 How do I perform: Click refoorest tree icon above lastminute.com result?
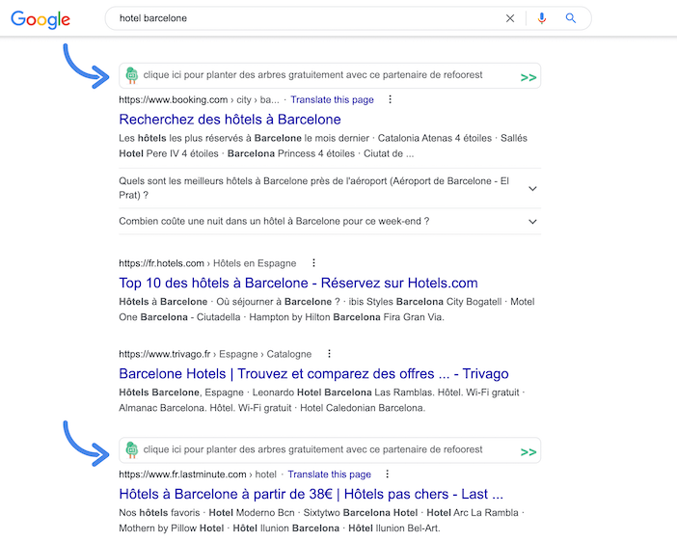132,450
